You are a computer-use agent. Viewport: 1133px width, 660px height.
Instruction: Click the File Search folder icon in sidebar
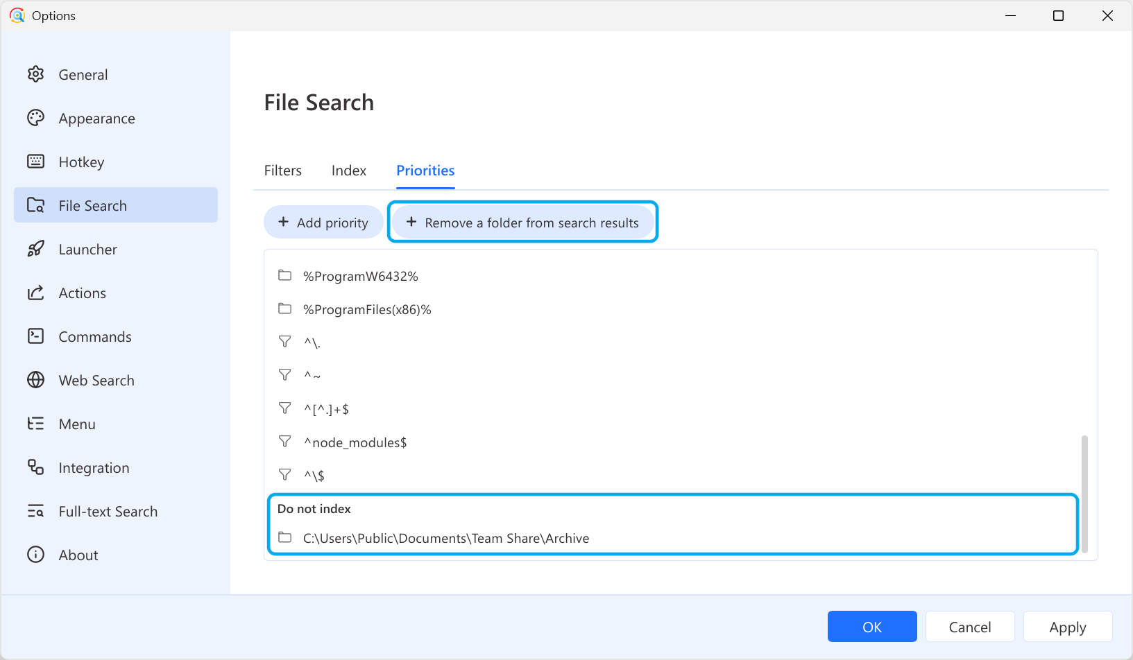[35, 205]
